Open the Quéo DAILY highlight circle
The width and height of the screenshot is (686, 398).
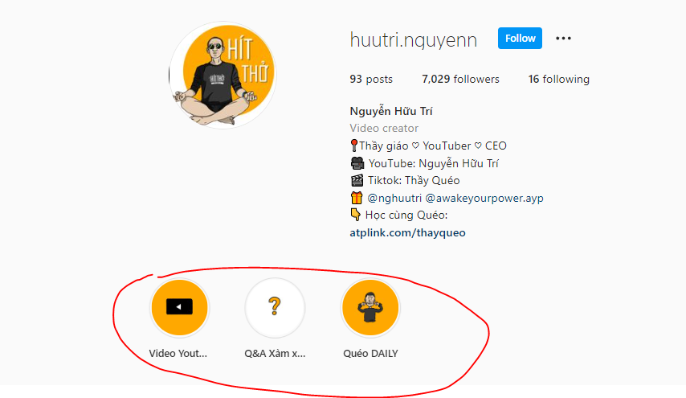(370, 308)
